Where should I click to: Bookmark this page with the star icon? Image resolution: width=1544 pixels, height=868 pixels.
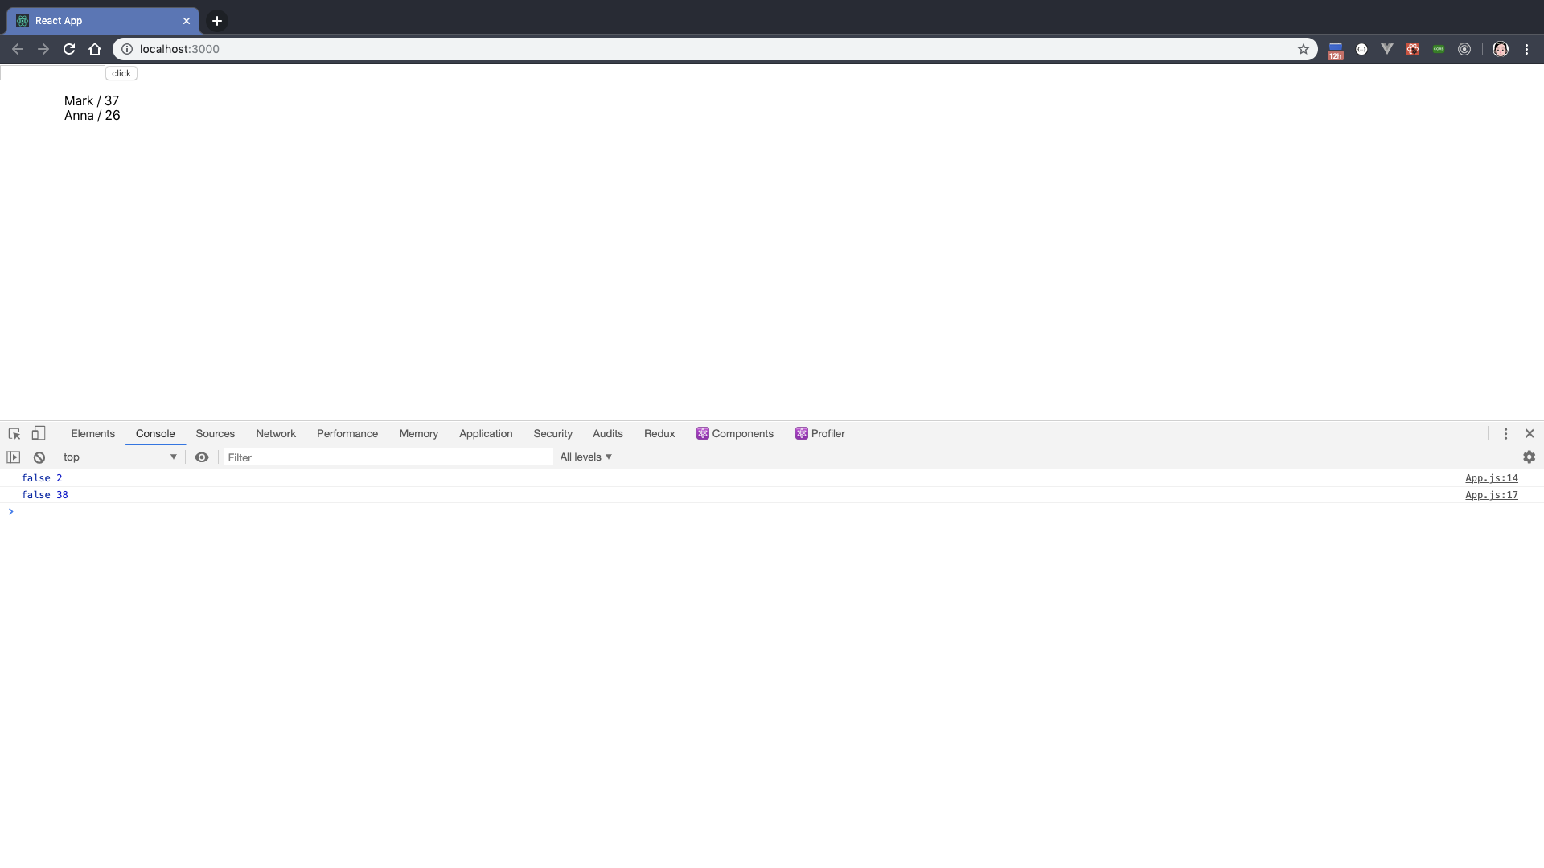point(1303,49)
